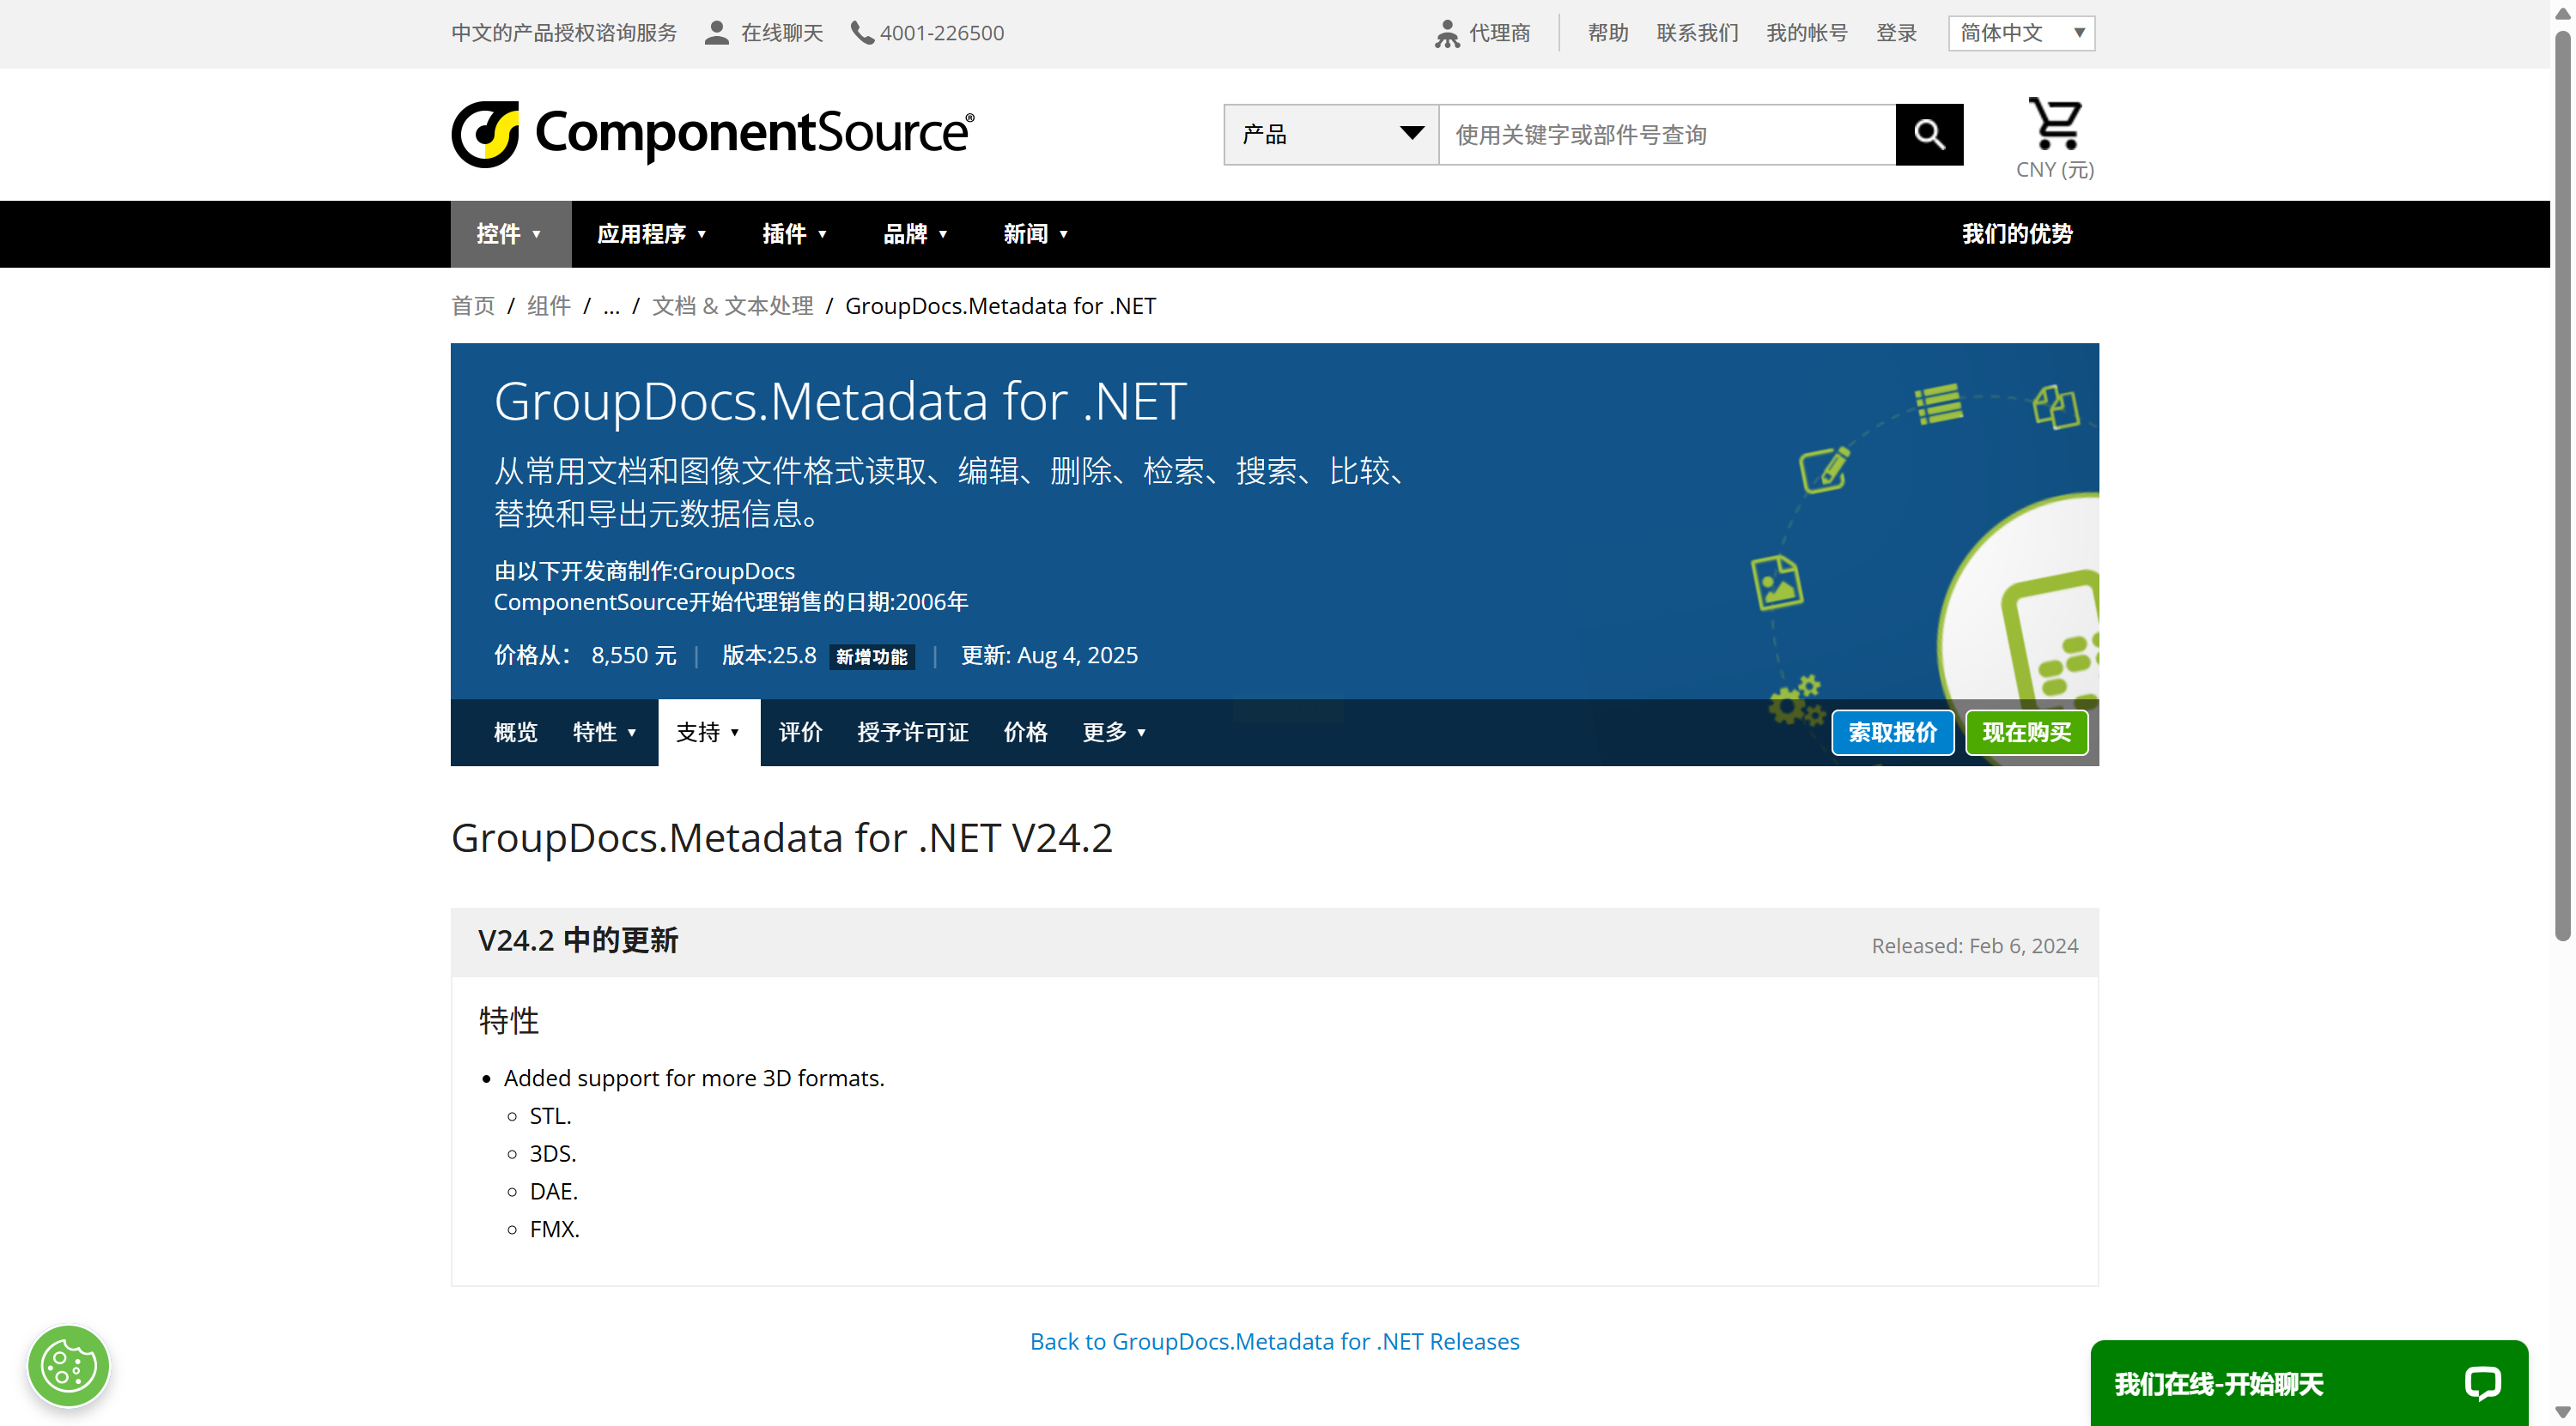Click the online chat person icon
This screenshot has width=2576, height=1426.
(x=716, y=33)
